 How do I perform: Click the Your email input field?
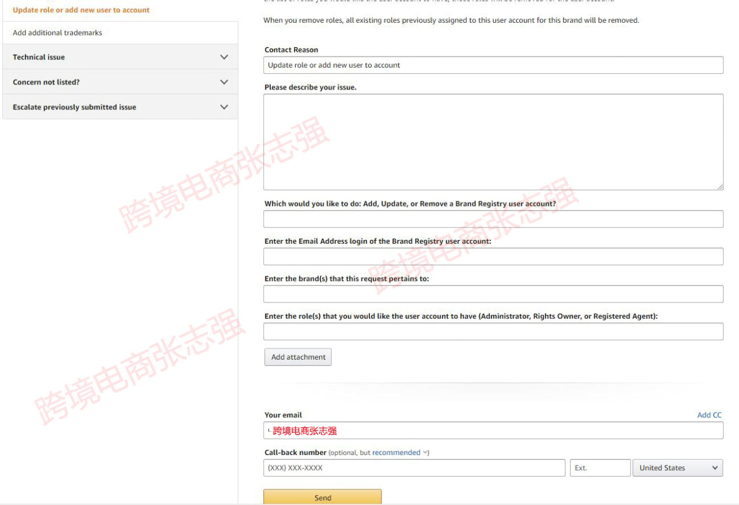[x=493, y=431]
